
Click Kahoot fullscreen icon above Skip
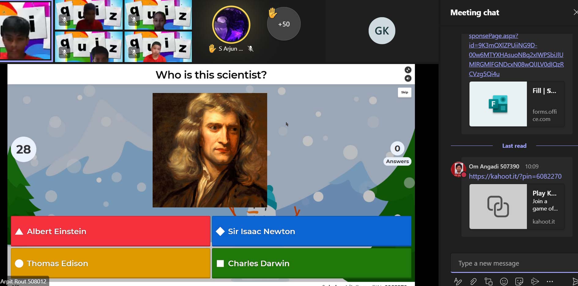click(408, 70)
